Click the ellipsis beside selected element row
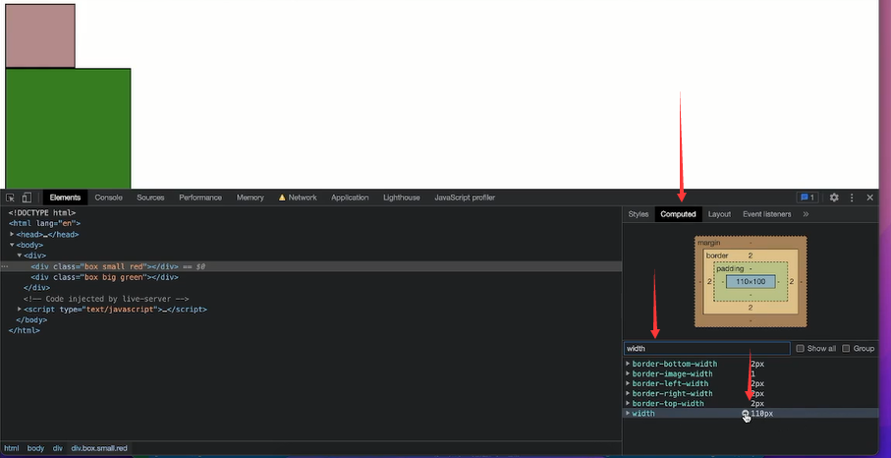The height and width of the screenshot is (458, 891). (5, 266)
